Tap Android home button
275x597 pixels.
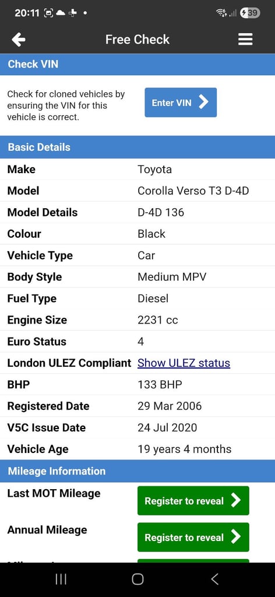[x=137, y=579]
